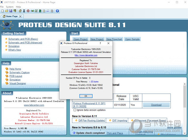188x140 pixels.
Task: Open the Bill of Materials toolbar icon
Action: (x=44, y=11)
